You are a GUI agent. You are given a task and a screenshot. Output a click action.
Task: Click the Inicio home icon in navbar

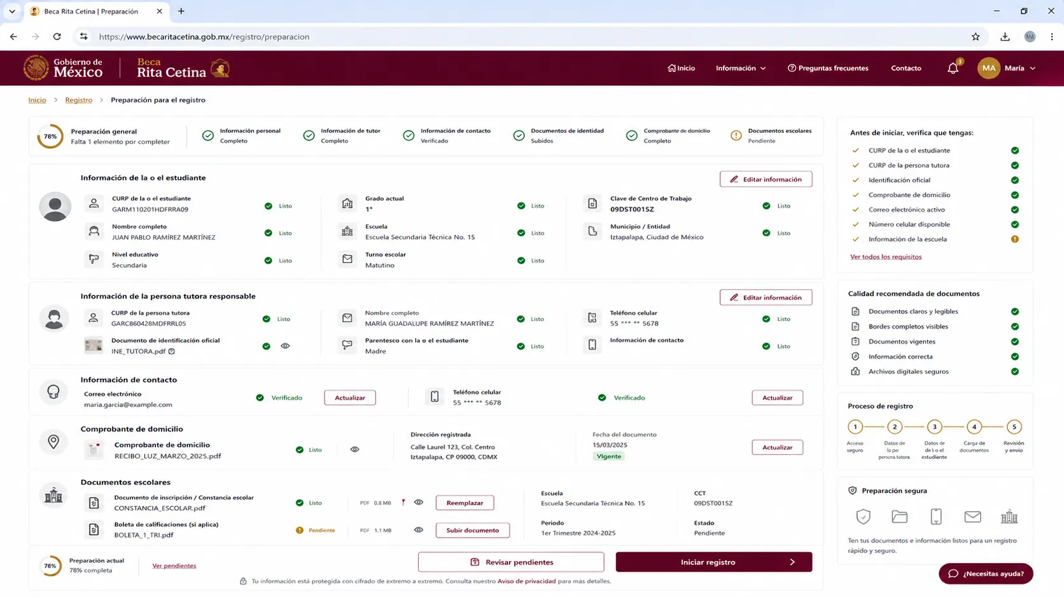pyautogui.click(x=671, y=68)
